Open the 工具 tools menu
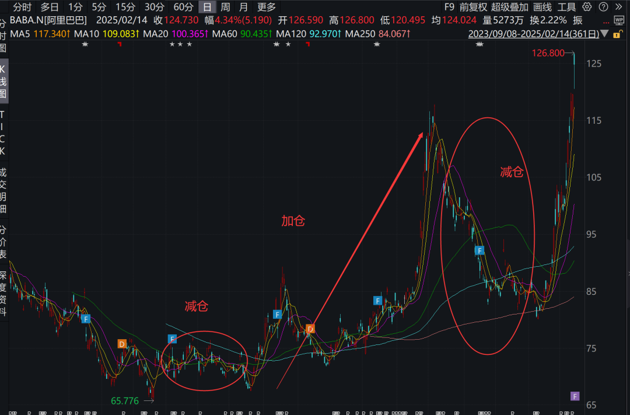Screen dimensions: 630x415 pyautogui.click(x=566, y=7)
